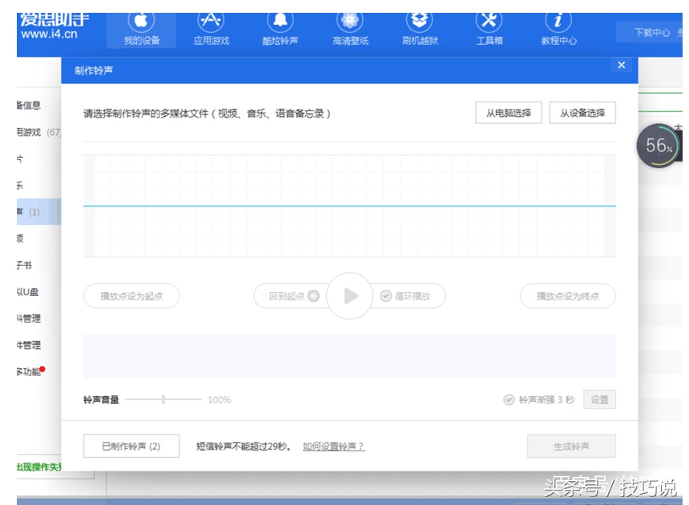Screen dimensions: 689x505
Task: Open 如何设置铃声? help link
Action: click(x=333, y=447)
